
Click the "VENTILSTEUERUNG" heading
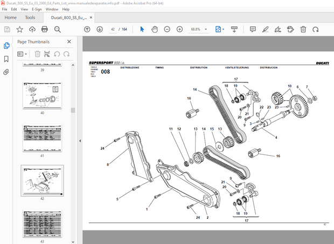click(x=237, y=67)
